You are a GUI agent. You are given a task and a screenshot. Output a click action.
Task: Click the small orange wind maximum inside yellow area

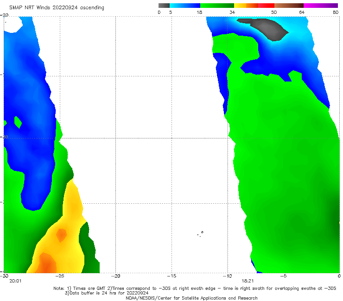(x=61, y=235)
